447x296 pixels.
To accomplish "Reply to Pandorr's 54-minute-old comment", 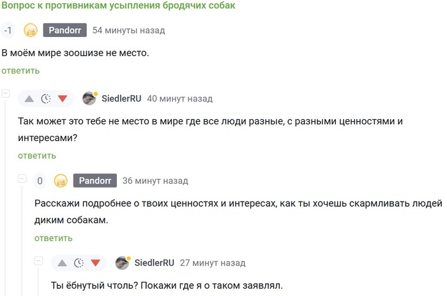I will [20, 70].
